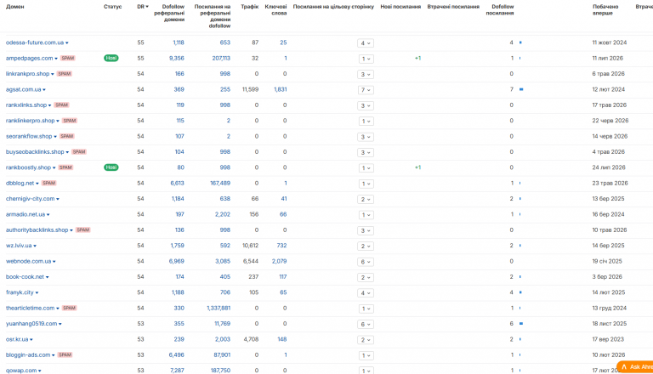Click the SPAM badge beside rankboostly.shop
This screenshot has height=374, width=653.
point(65,167)
